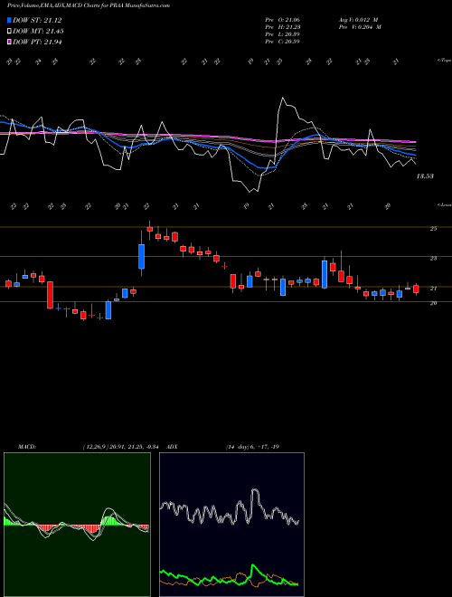The height and width of the screenshot is (597, 452).
Task: Click the 'Pre H: 21.23' high value
Action: pos(282,27)
